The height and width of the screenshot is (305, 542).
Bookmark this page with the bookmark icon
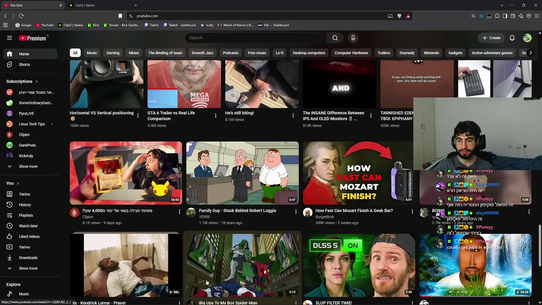tap(120, 16)
